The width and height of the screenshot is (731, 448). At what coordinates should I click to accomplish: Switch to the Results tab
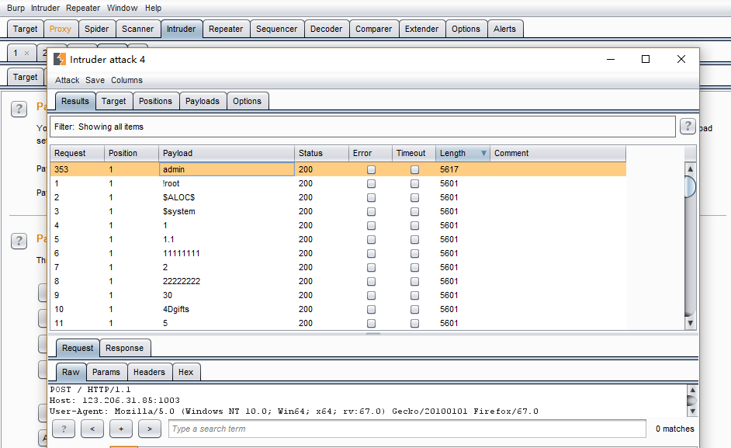click(75, 101)
